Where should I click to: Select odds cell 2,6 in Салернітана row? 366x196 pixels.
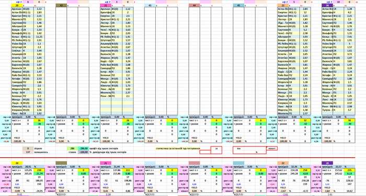tap(39, 86)
